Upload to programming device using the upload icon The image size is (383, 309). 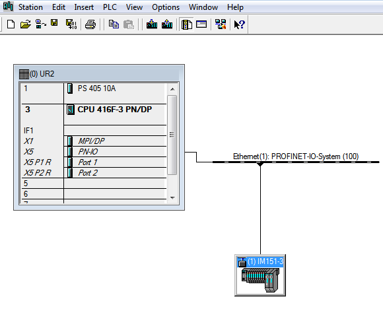click(167, 24)
